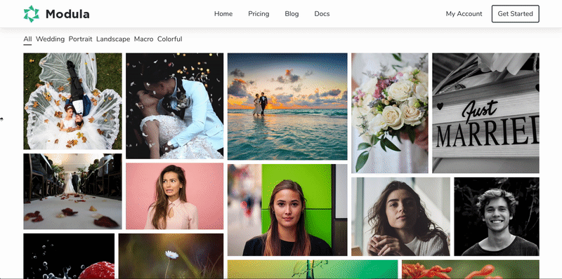Open the Just Married sign photo

[485, 113]
